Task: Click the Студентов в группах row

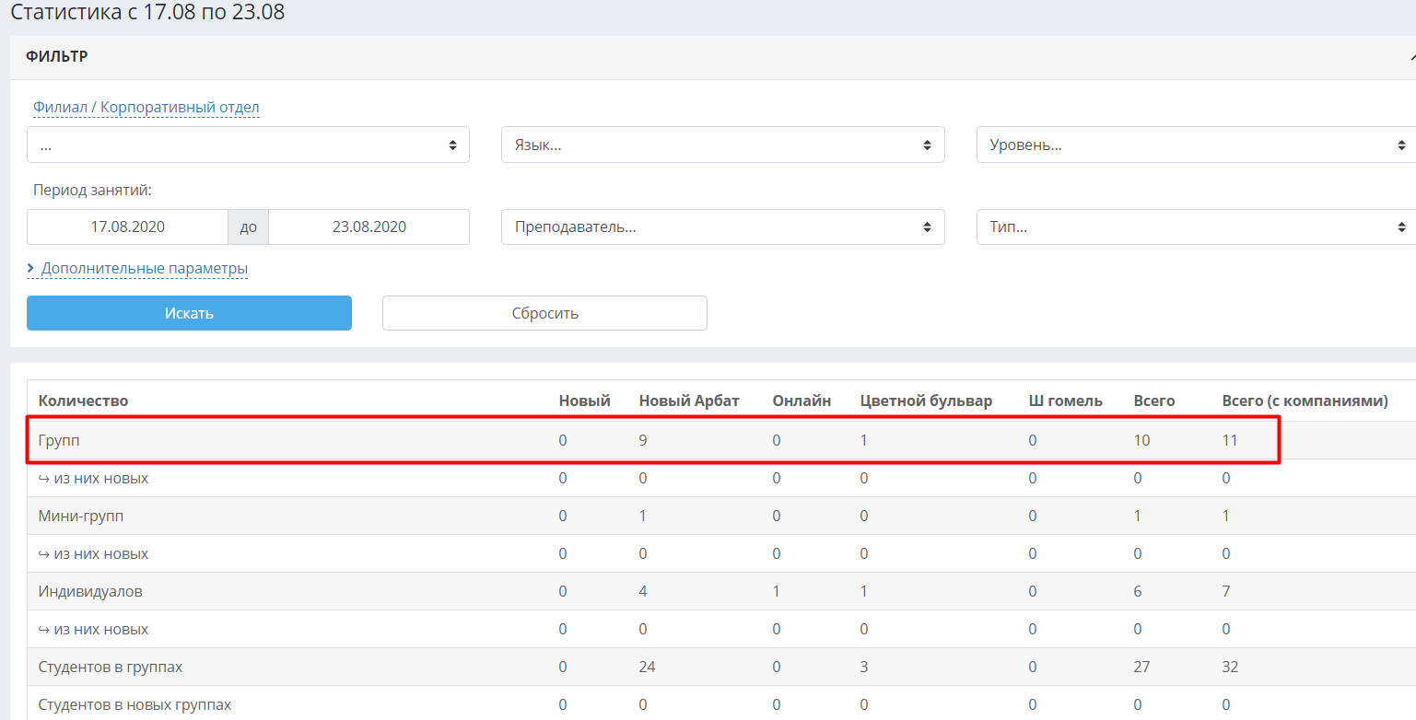Action: click(x=721, y=667)
